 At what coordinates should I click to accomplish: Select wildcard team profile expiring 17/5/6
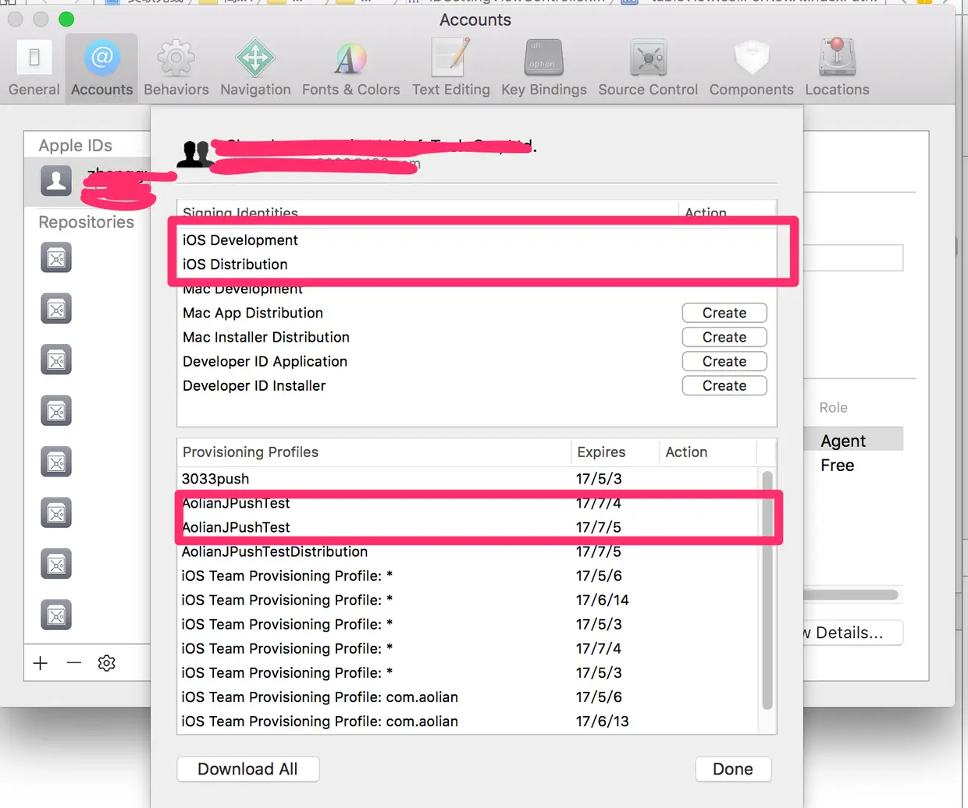pyautogui.click(x=468, y=576)
